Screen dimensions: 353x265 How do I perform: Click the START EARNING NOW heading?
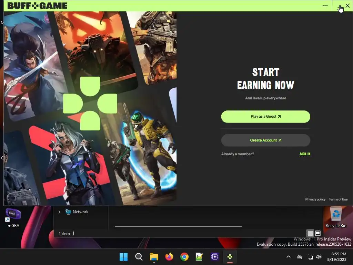[266, 79]
